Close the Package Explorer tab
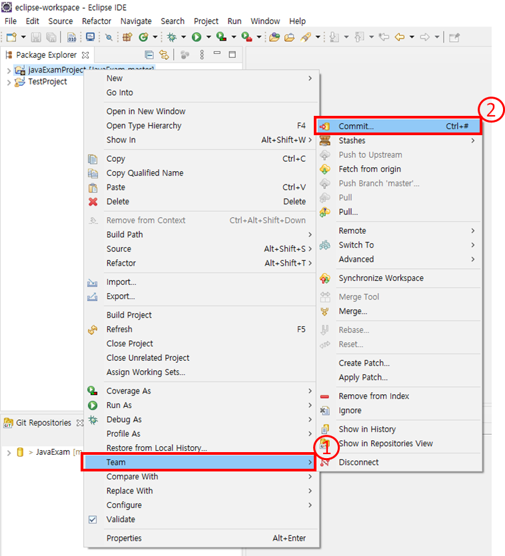505x556 pixels. pyautogui.click(x=85, y=55)
